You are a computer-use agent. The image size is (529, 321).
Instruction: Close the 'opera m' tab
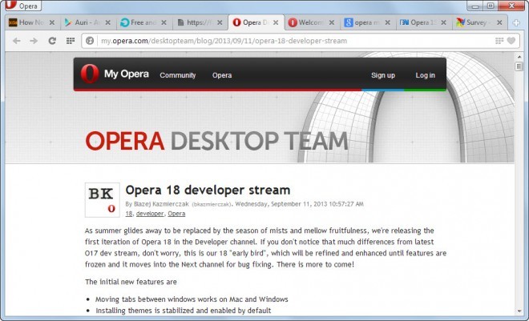click(388, 22)
